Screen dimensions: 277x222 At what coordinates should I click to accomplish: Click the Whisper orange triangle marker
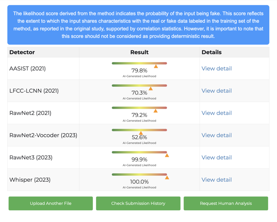click(167, 177)
